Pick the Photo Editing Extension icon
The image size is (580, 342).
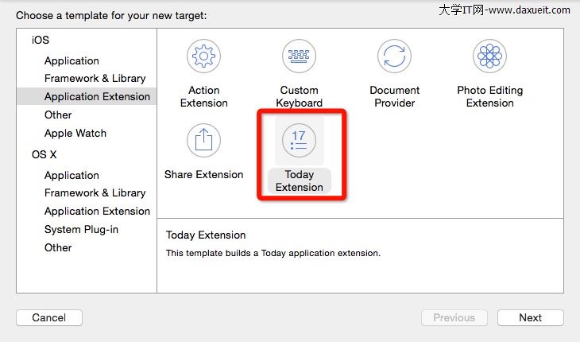click(x=489, y=56)
